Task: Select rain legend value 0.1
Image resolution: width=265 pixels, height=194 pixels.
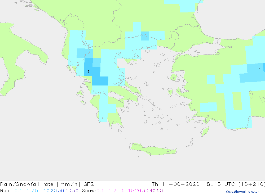Action: 18,191
